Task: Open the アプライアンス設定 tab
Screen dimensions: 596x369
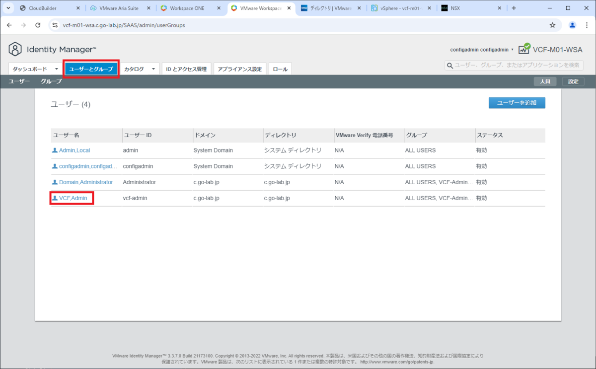Action: [x=240, y=69]
